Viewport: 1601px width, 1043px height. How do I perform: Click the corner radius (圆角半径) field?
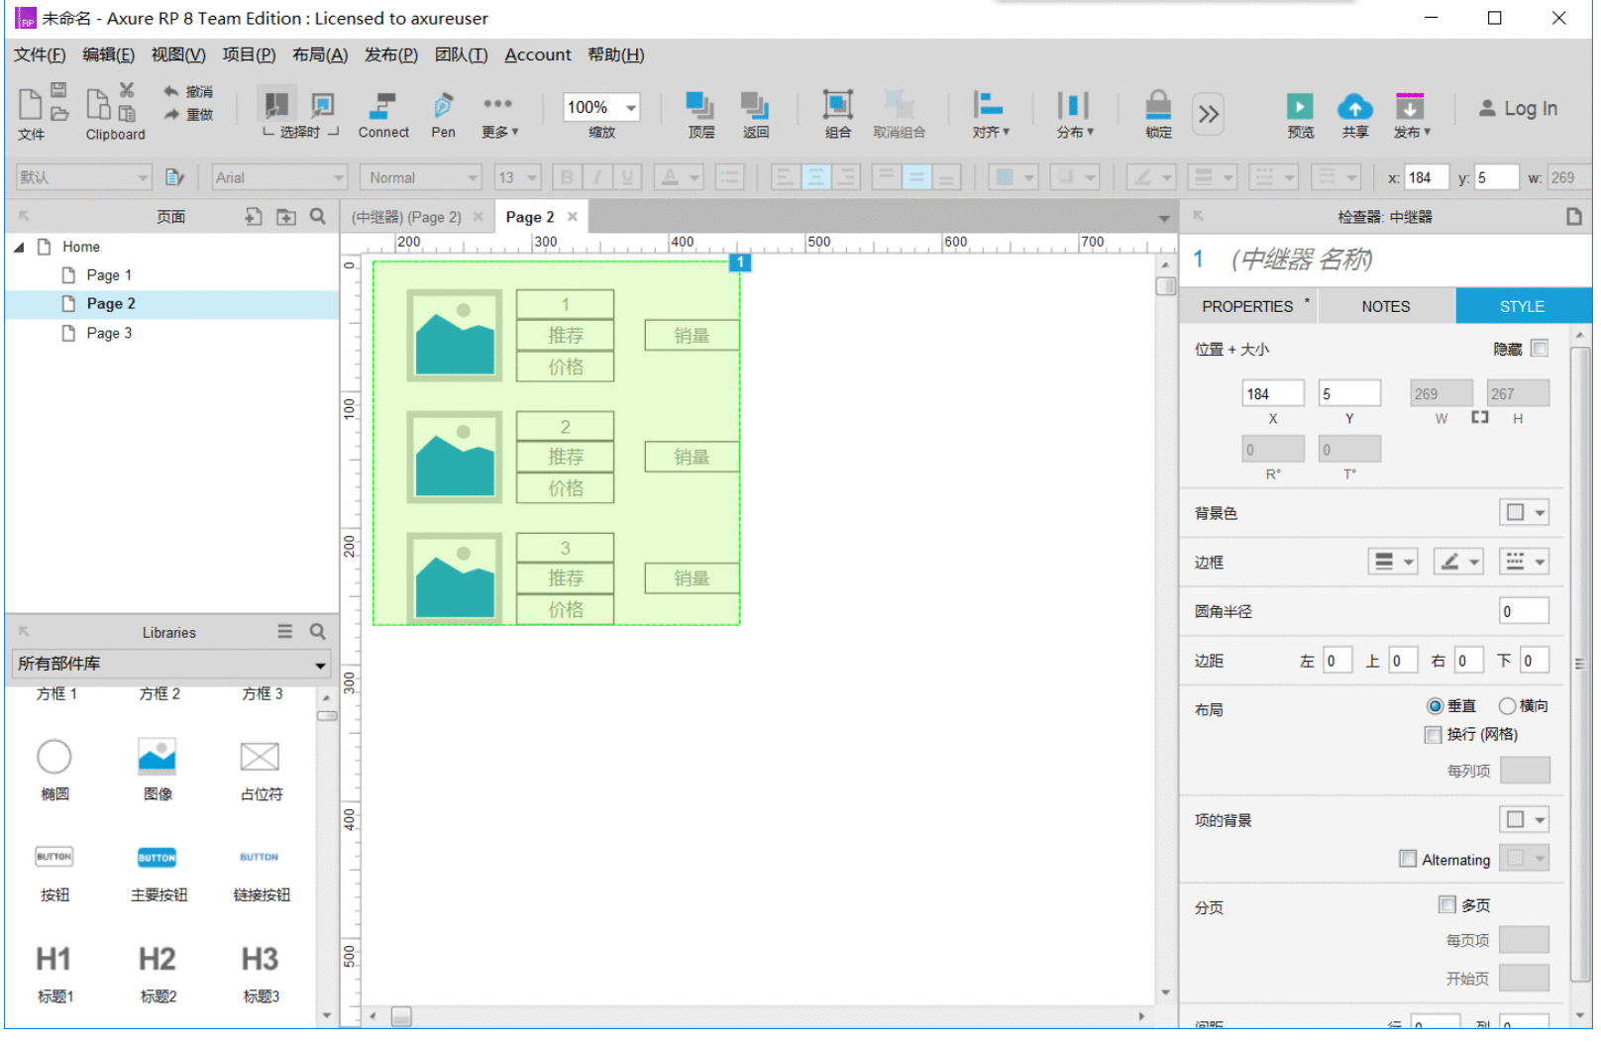pos(1524,611)
